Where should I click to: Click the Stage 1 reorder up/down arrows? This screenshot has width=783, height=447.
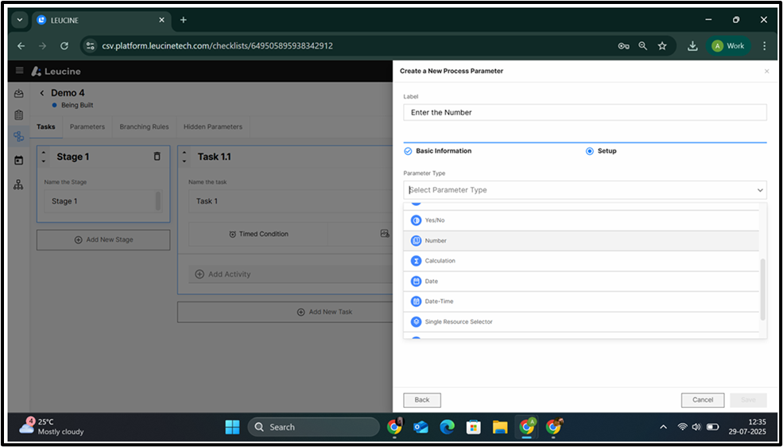(x=44, y=157)
